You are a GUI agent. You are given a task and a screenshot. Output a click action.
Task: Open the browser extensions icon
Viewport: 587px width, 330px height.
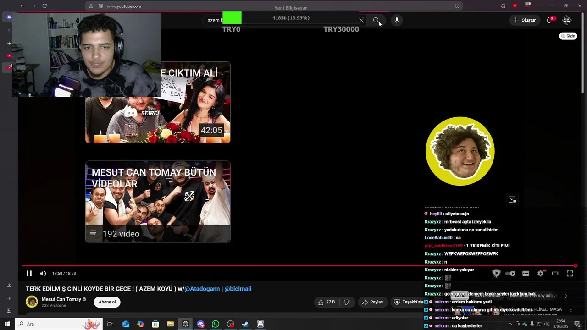point(503,6)
